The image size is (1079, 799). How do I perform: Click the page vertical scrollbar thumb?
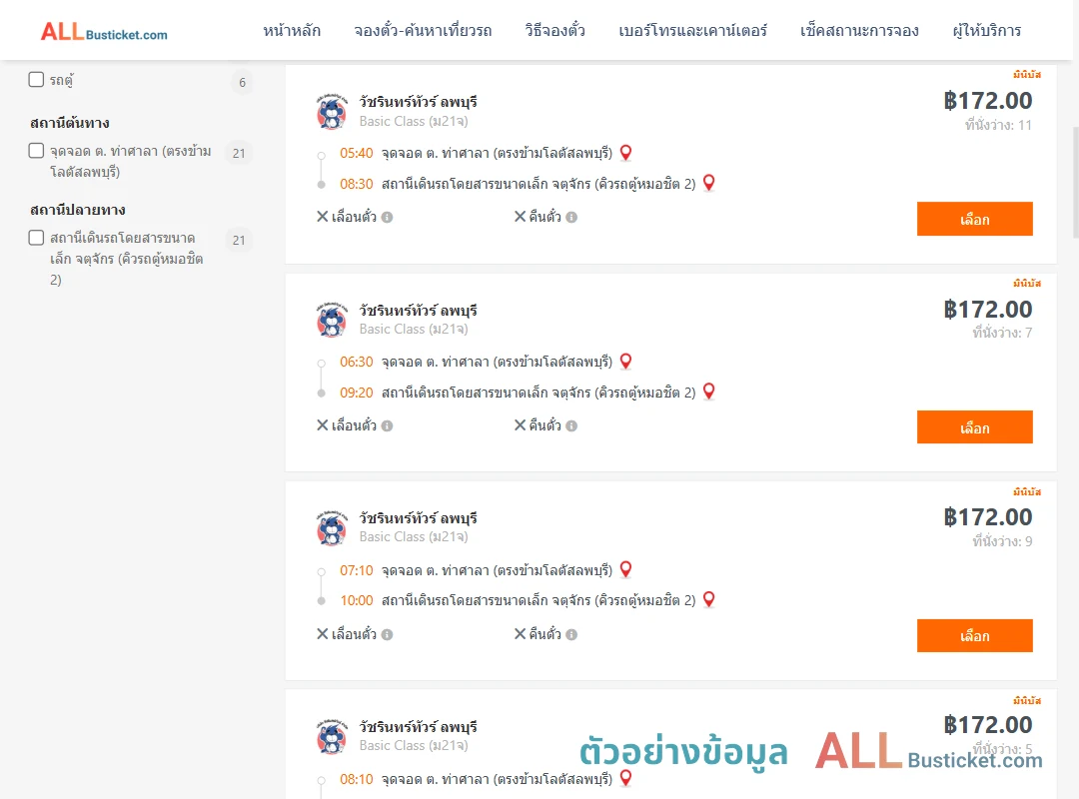coord(1075,183)
